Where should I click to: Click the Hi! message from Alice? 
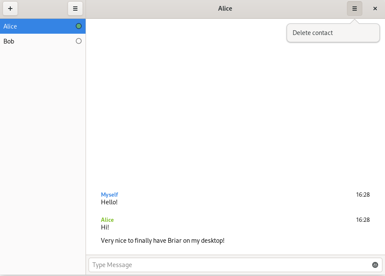coord(105,227)
